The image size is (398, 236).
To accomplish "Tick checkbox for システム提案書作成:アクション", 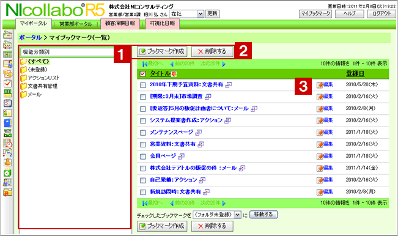I will tap(143, 121).
